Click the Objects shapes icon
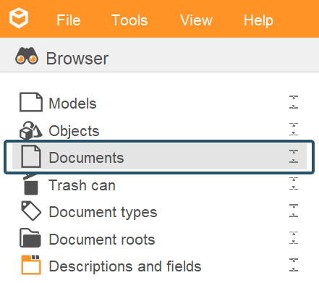Image resolution: width=319 pixels, height=283 pixels. (31, 130)
